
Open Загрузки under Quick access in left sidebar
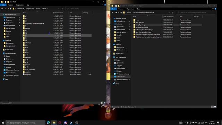9,20
